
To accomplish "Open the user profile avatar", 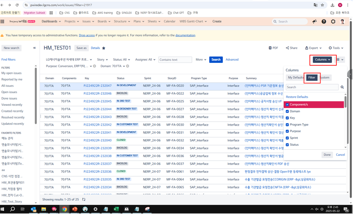I will (342, 21).
